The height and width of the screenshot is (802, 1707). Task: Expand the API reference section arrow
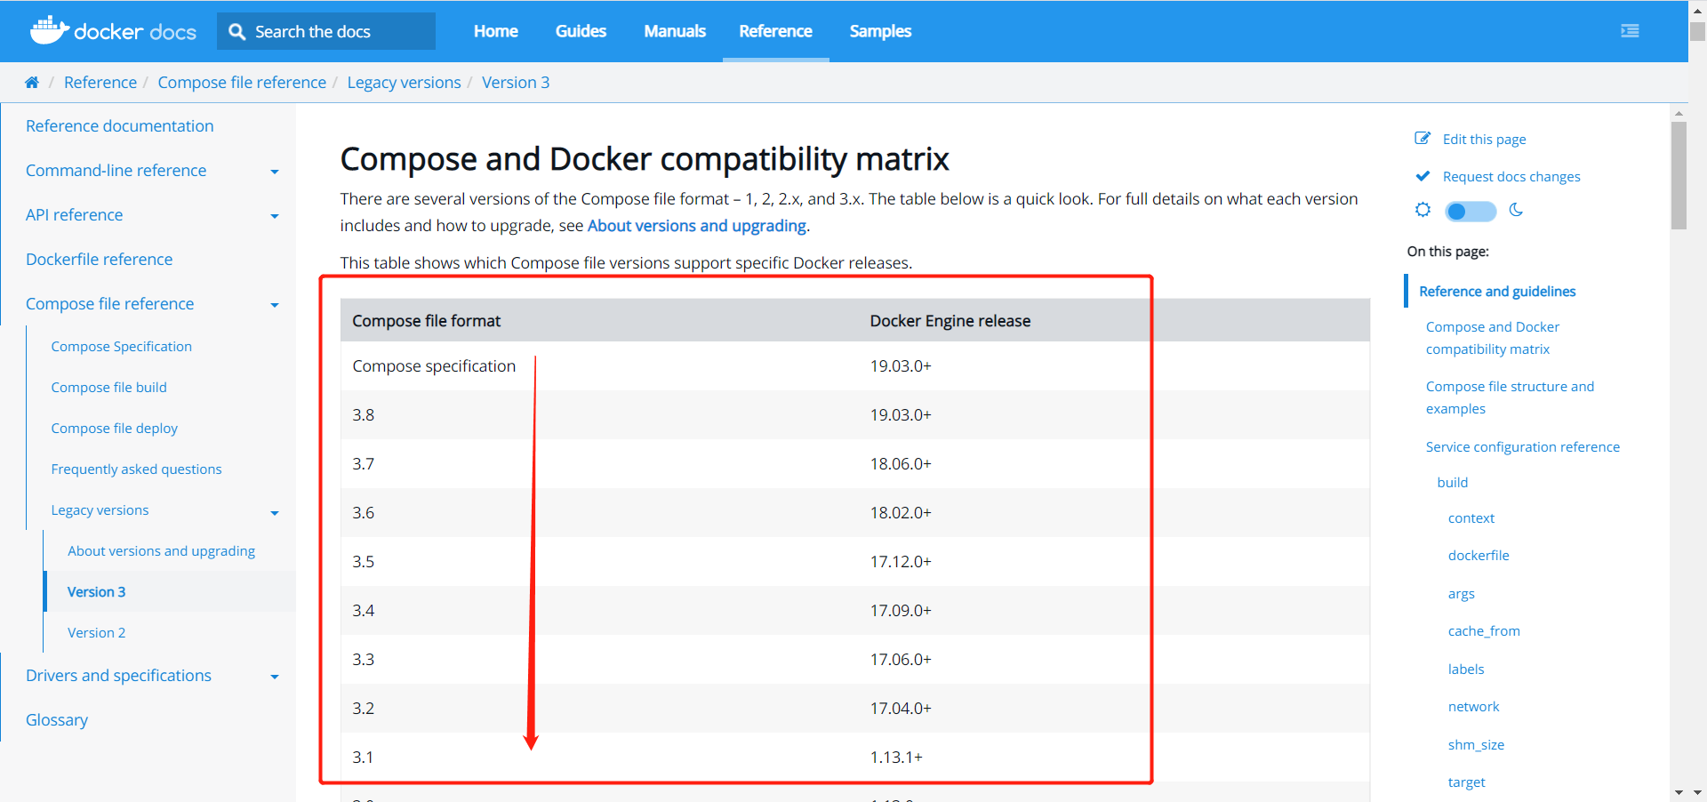275,216
